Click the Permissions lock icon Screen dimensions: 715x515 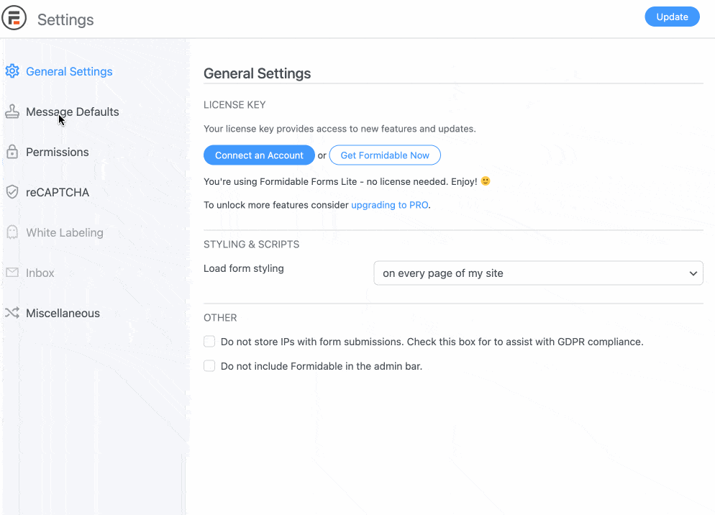click(x=12, y=152)
